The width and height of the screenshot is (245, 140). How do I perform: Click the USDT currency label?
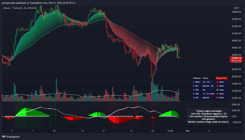click(236, 8)
